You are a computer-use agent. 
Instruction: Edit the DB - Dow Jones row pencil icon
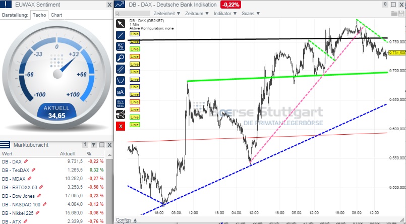coord(39,196)
